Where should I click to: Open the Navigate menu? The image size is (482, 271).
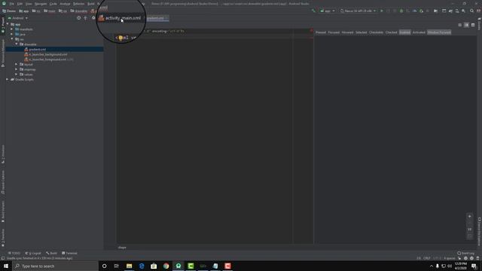[x=41, y=4]
